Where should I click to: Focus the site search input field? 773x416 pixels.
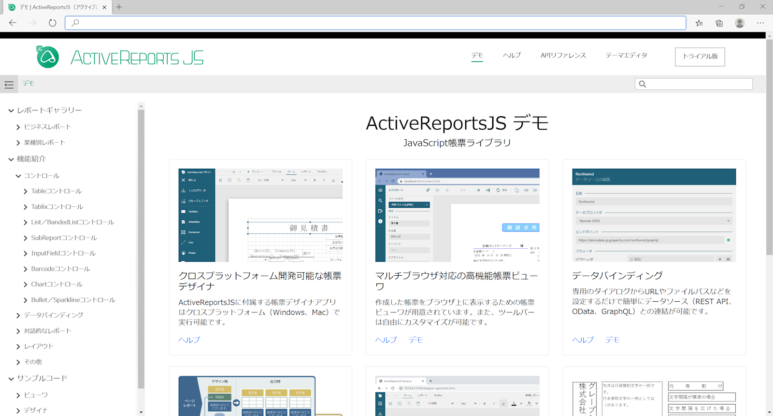pyautogui.click(x=694, y=84)
